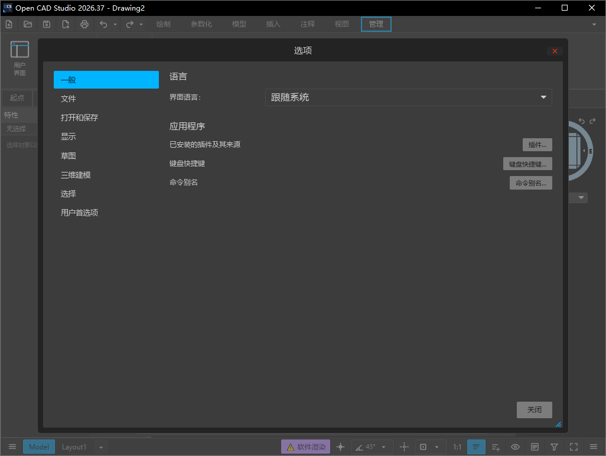The image size is (606, 456).
Task: Expand the ribbon options arrow at right
Action: tap(594, 24)
